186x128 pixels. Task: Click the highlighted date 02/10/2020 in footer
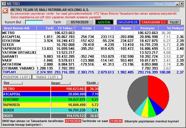tap(73, 121)
